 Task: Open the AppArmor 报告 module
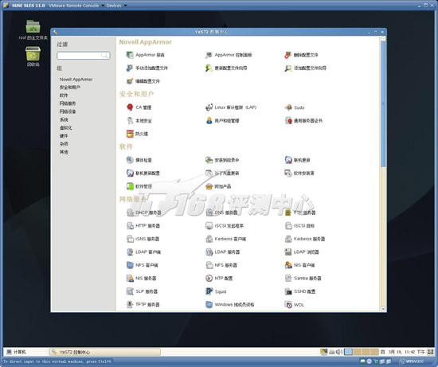(x=145, y=55)
